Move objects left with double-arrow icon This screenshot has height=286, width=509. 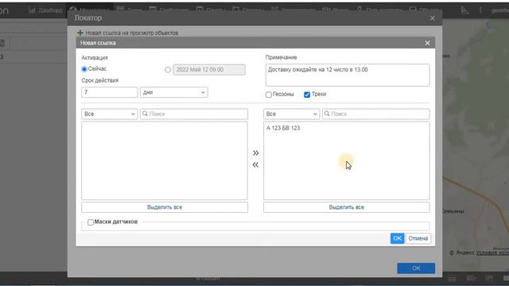256,164
